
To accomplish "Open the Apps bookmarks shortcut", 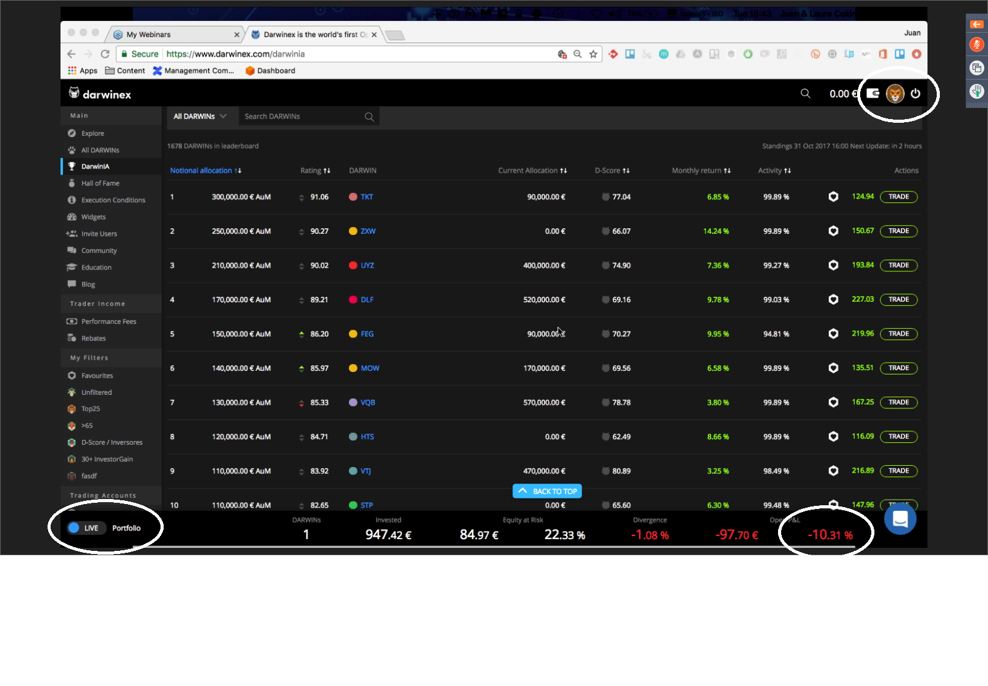I will click(x=83, y=71).
